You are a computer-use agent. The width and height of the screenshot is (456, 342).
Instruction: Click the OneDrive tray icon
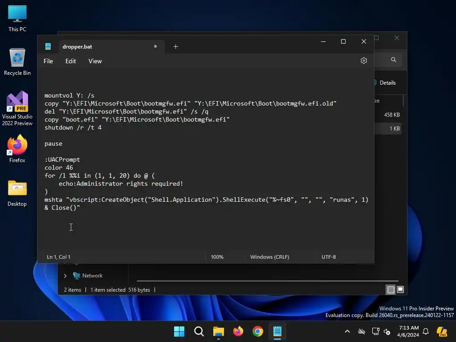click(x=362, y=331)
